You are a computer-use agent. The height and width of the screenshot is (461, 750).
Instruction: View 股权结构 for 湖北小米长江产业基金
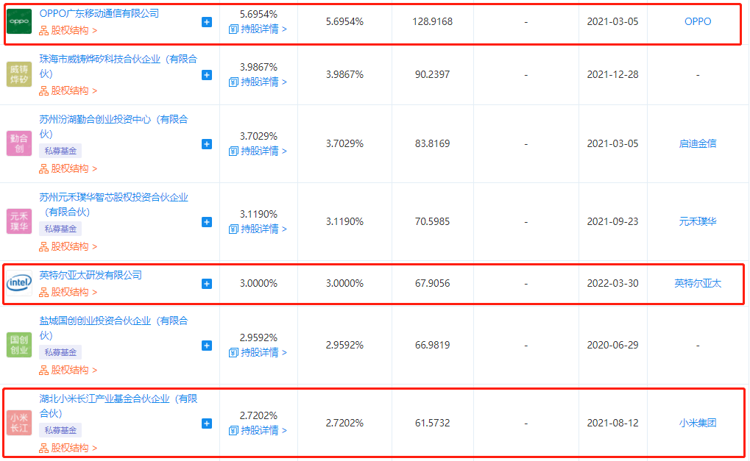click(68, 448)
